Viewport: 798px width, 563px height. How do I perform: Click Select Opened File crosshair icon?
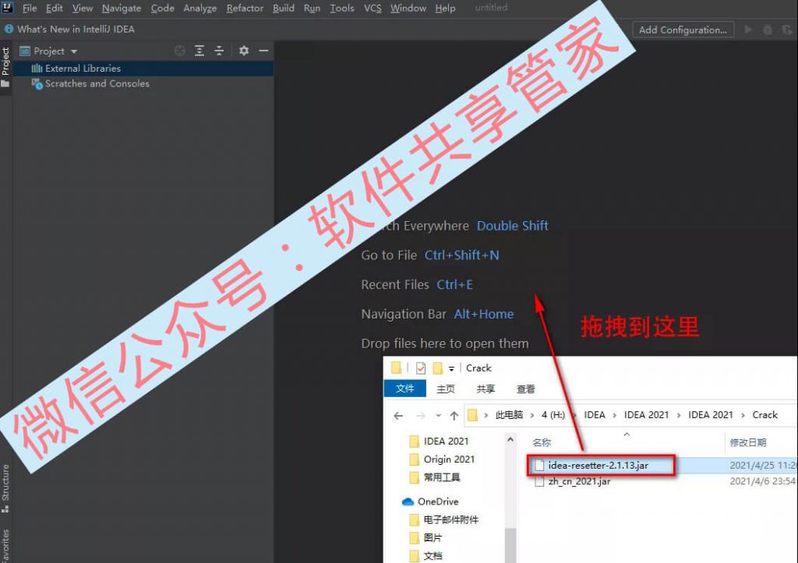click(x=180, y=51)
